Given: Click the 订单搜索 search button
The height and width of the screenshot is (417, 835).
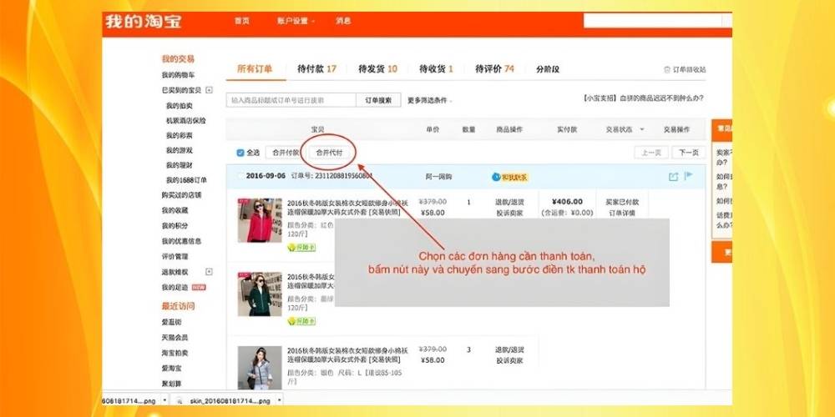Looking at the screenshot, I should (x=378, y=100).
